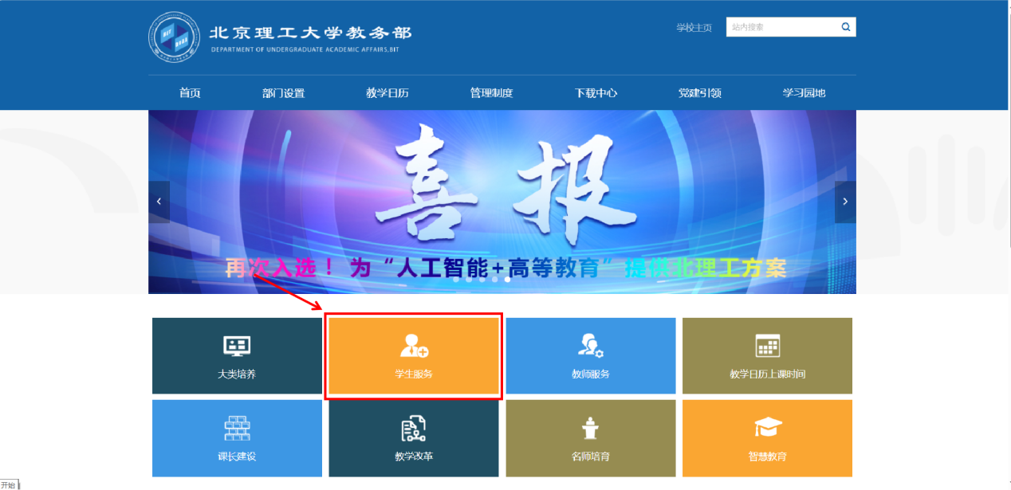Go to 首页 in navigation bar
The height and width of the screenshot is (490, 1011).
click(190, 93)
